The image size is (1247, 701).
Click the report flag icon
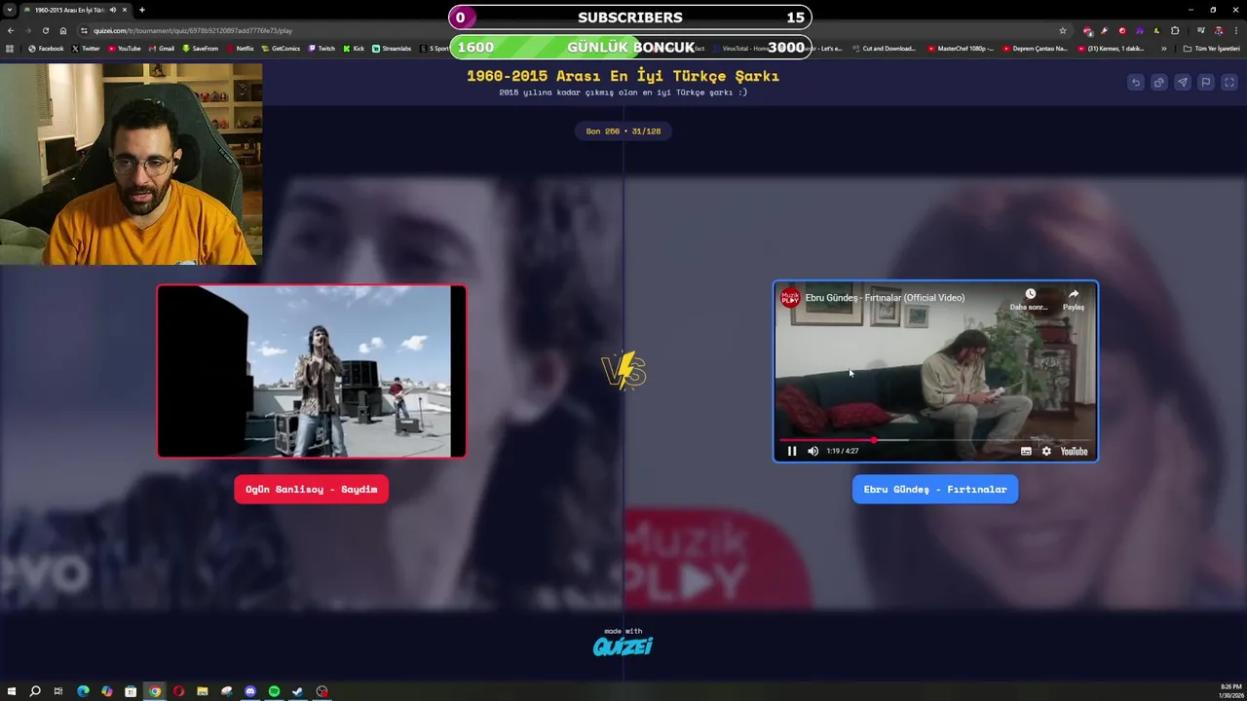1205,83
